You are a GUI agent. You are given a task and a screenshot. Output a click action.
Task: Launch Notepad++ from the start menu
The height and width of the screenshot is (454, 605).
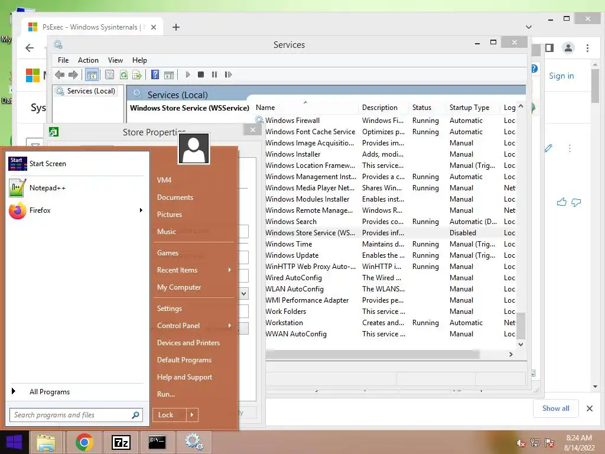pos(76,188)
